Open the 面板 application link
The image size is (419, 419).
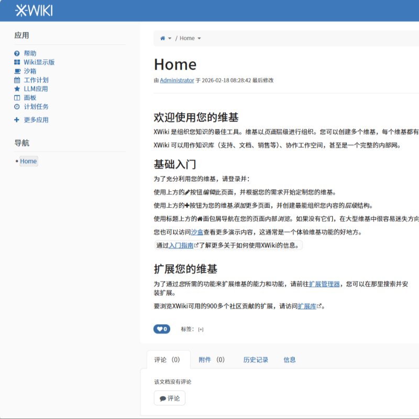pos(30,98)
